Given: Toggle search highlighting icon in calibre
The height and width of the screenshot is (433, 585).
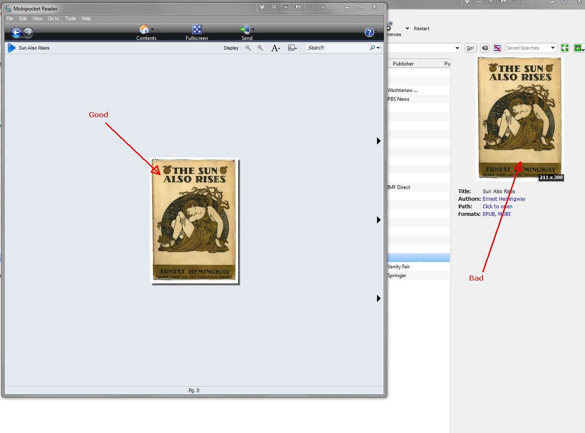Looking at the screenshot, I should (x=497, y=48).
